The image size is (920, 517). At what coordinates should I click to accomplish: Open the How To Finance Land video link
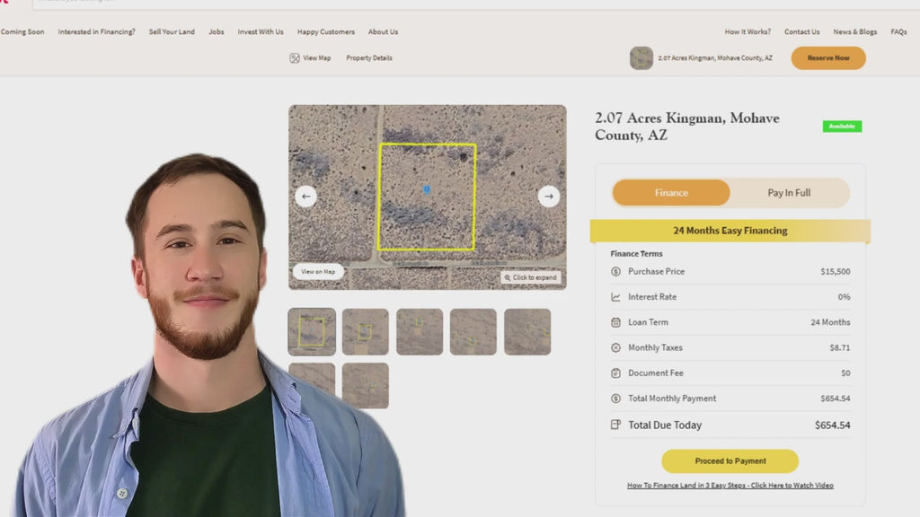730,486
